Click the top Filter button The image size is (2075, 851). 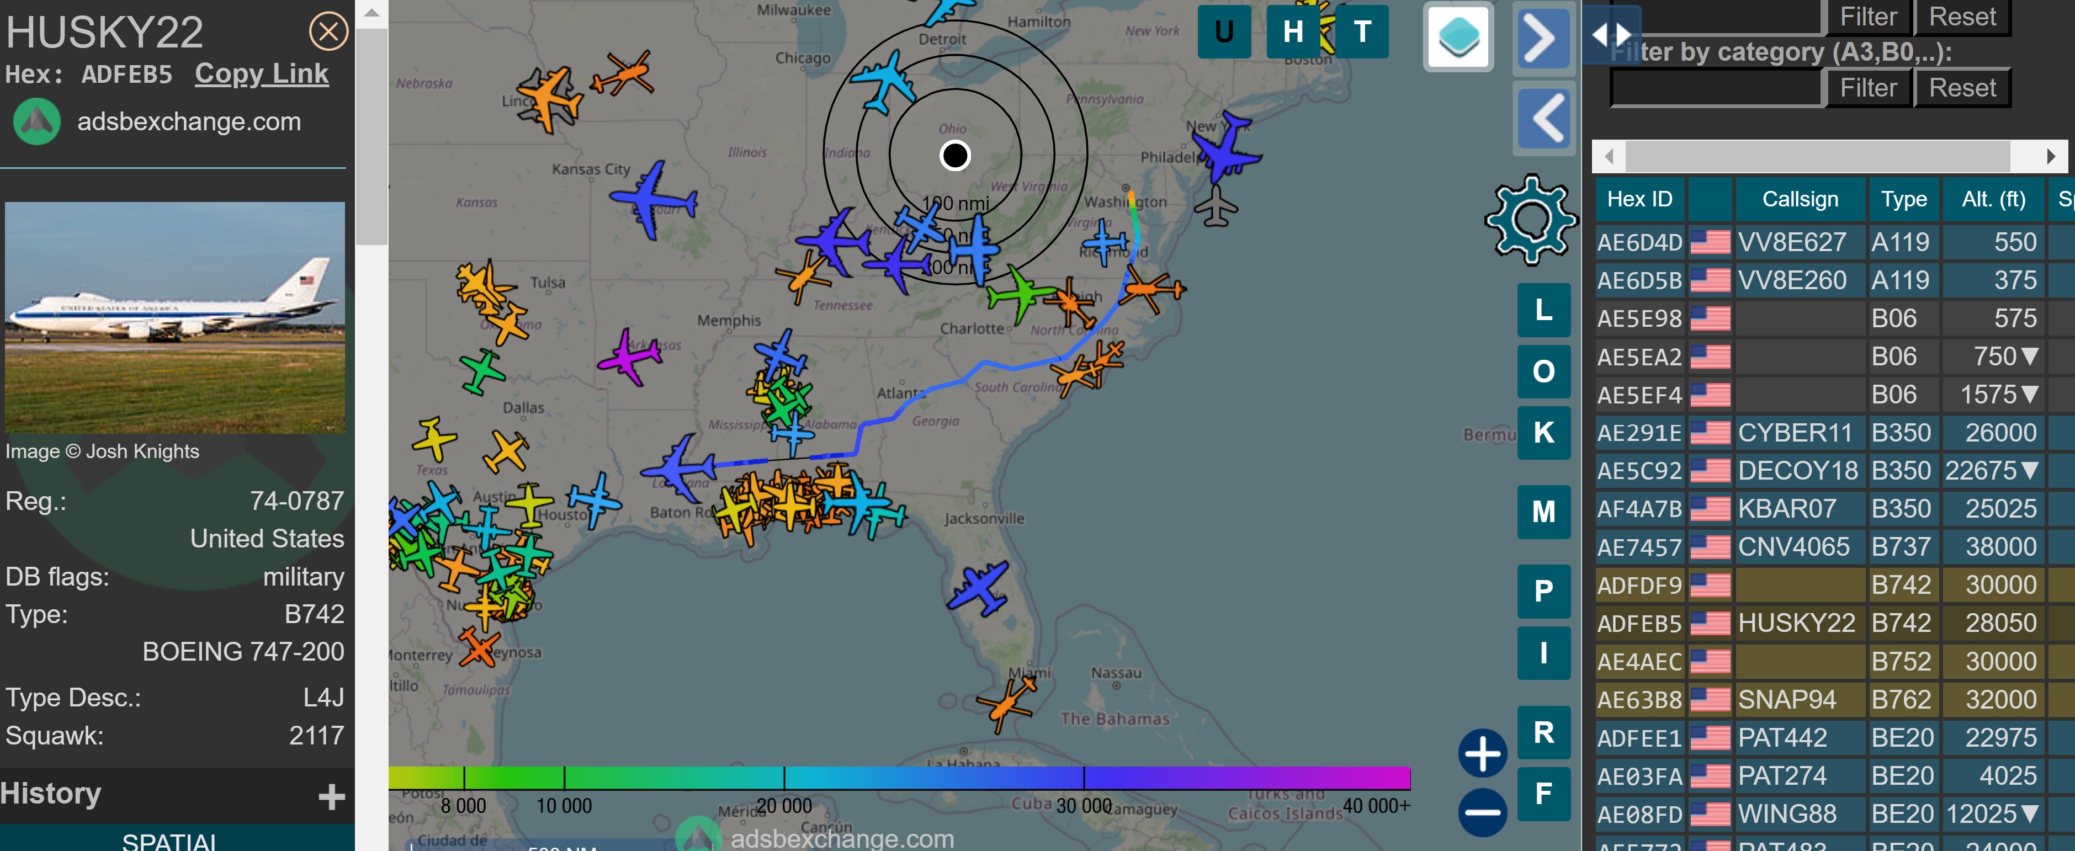click(x=1868, y=17)
